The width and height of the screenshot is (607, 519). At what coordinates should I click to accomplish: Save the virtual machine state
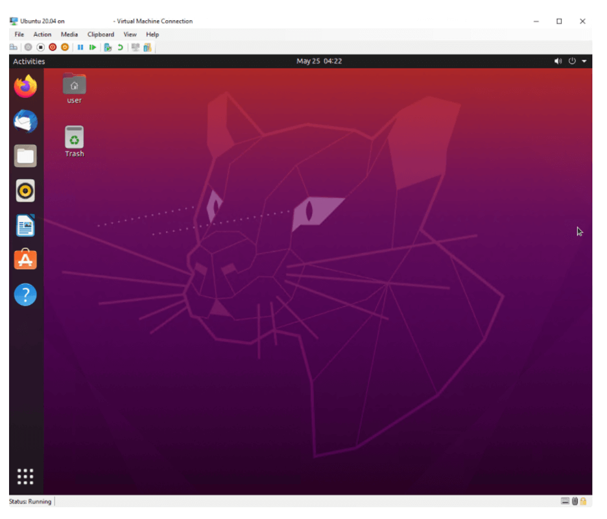(65, 47)
